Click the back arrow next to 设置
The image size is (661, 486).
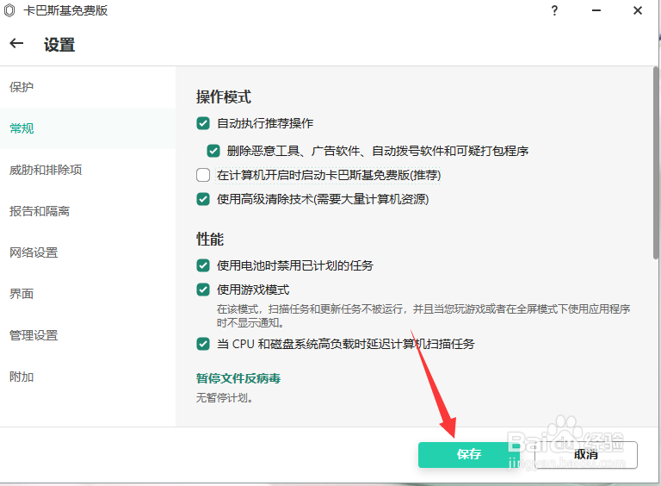[x=16, y=43]
